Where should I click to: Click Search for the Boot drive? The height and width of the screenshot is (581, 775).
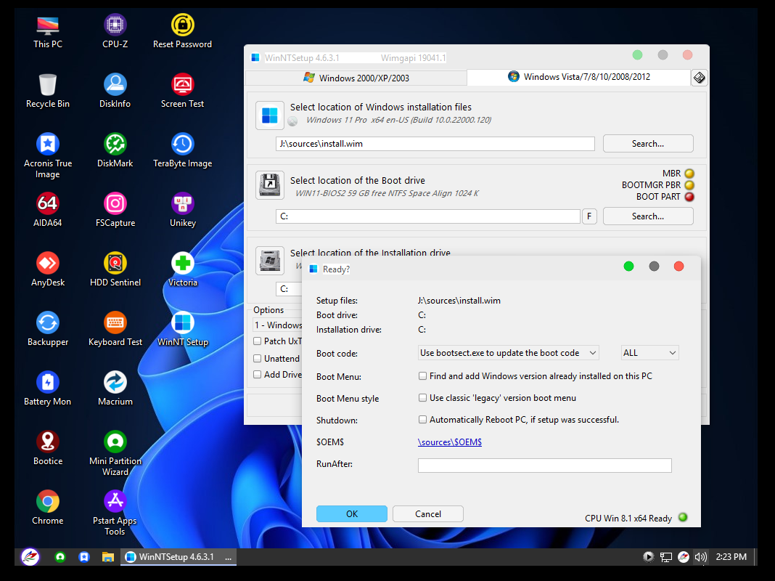[x=648, y=216]
